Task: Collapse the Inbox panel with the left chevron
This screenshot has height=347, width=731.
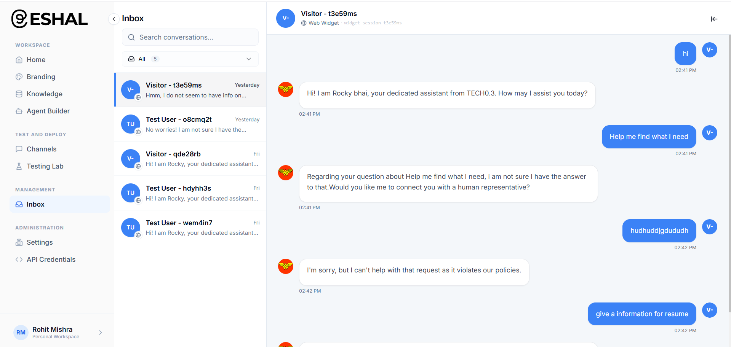Action: (114, 19)
